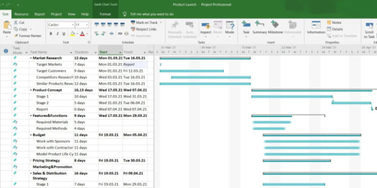The width and height of the screenshot is (377, 188).
Task: Select the Marketing&Promotion task
Action: pyautogui.click(x=53, y=167)
